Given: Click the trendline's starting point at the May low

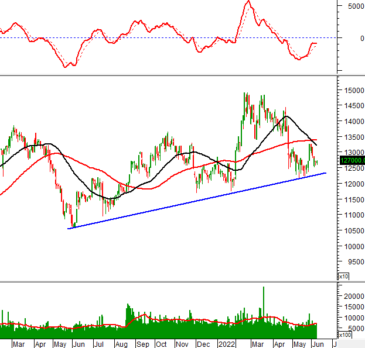Looking at the screenshot, I should point(69,228).
